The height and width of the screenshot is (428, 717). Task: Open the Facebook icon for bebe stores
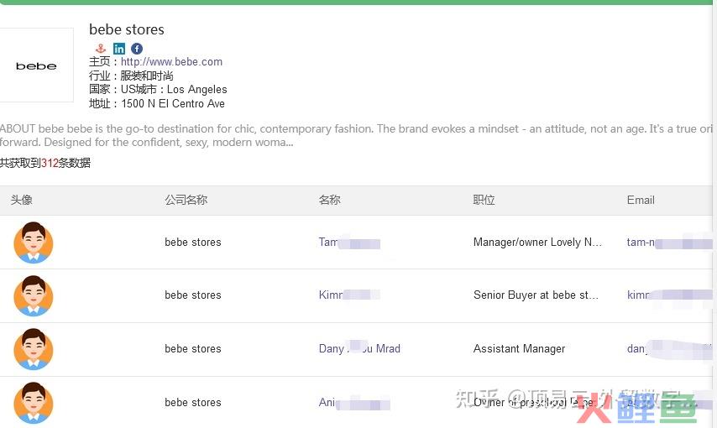coord(137,49)
